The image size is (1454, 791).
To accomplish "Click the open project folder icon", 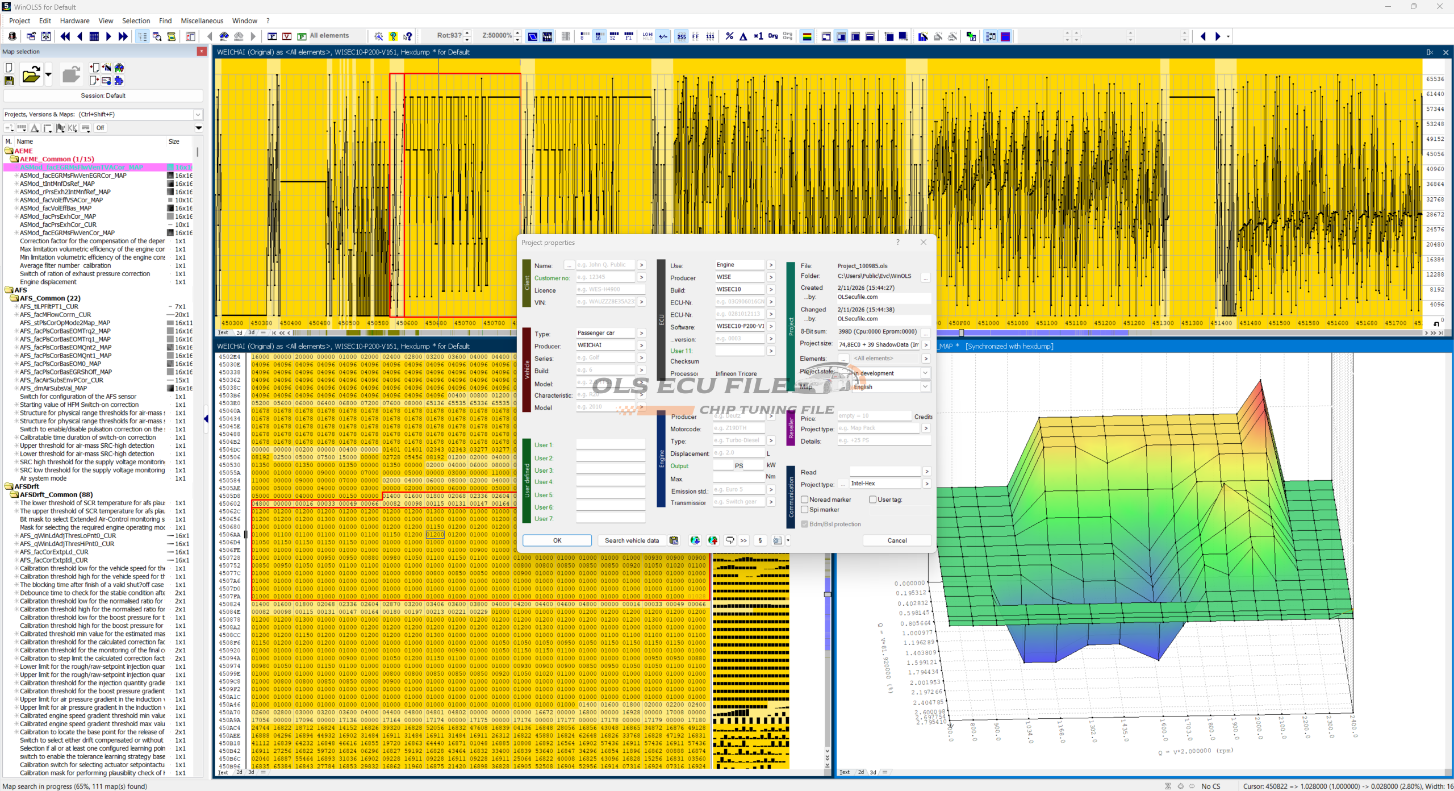I will (31, 75).
